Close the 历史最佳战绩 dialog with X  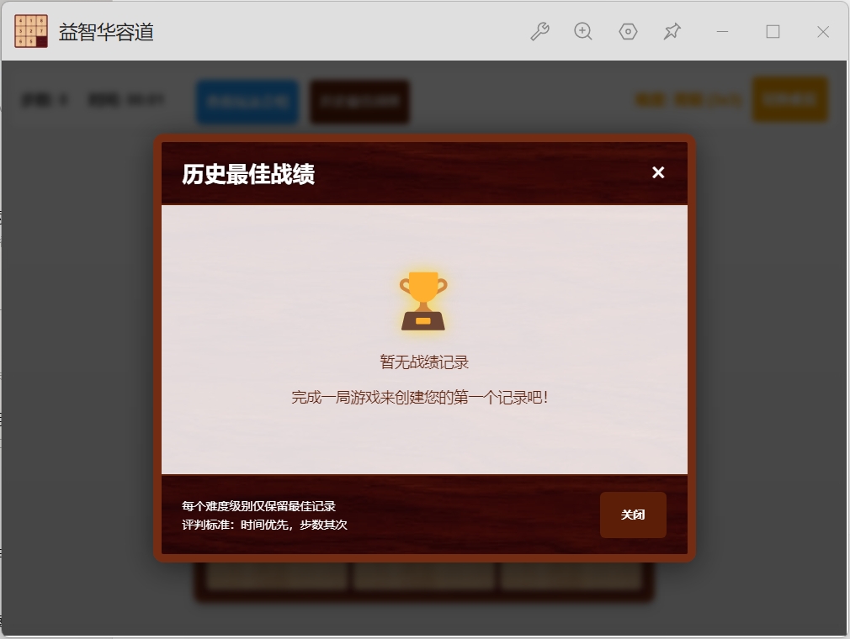pos(658,172)
